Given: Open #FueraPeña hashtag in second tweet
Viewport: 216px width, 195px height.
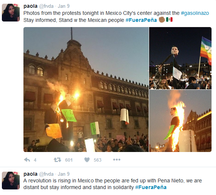Looking at the screenshot, I should click(x=151, y=187).
